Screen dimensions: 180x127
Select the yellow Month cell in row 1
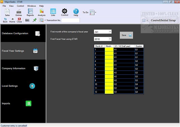click(109, 50)
